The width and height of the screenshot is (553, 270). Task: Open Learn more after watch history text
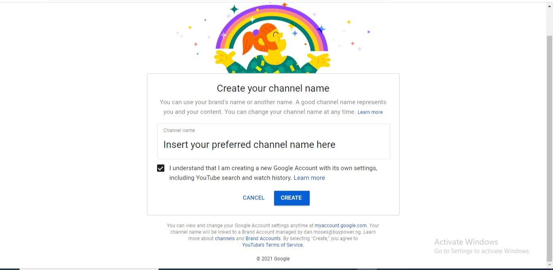point(309,178)
